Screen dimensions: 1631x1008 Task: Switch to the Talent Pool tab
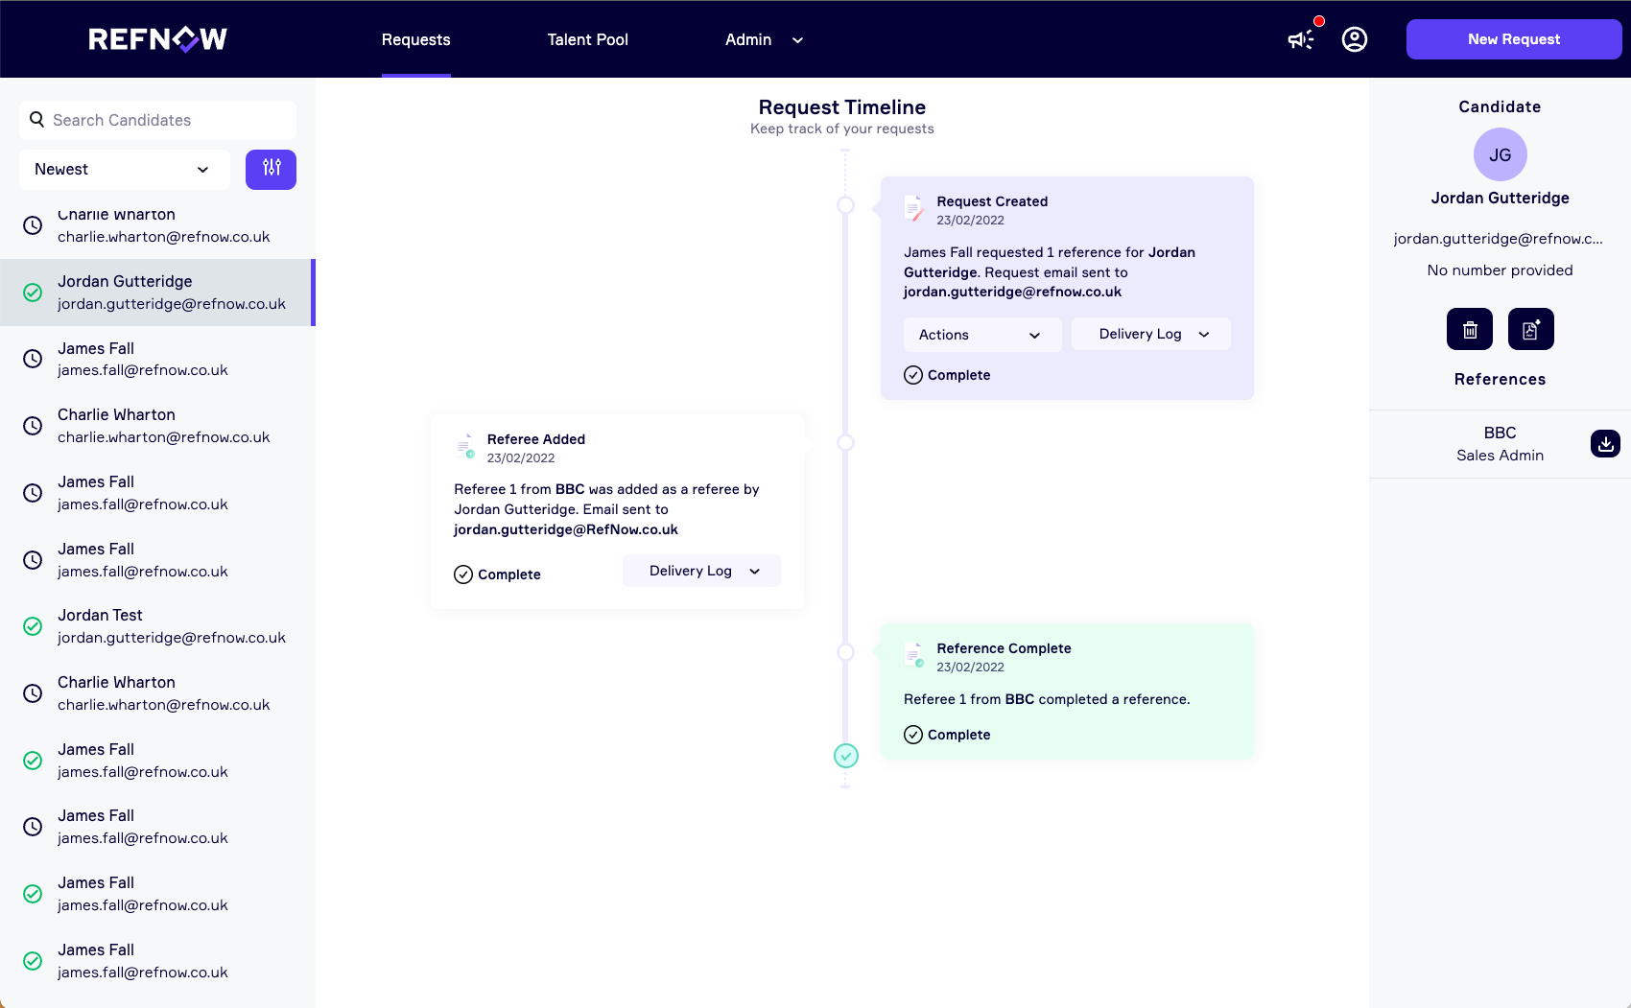(x=587, y=39)
